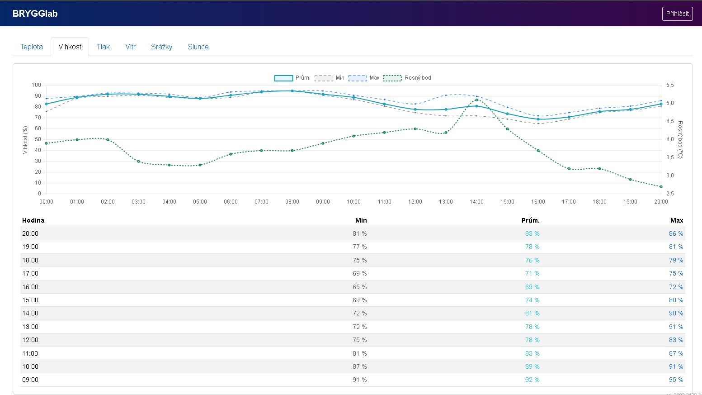Click the 75 % max value at 17:00
The height and width of the screenshot is (395, 702).
[x=676, y=273]
